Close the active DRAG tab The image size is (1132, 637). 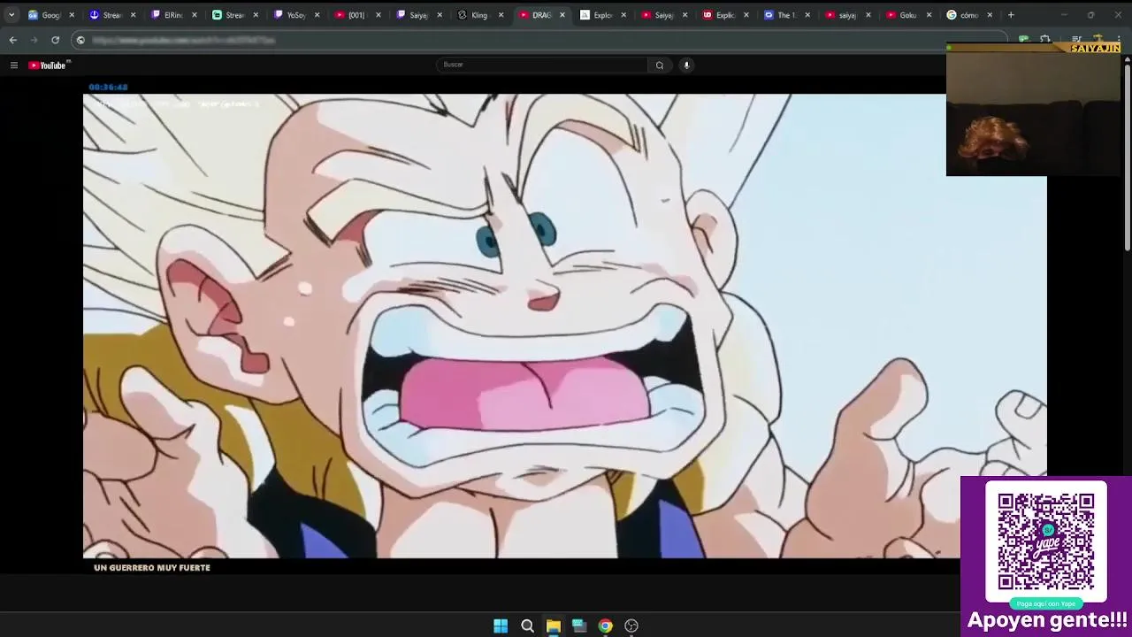tap(562, 15)
